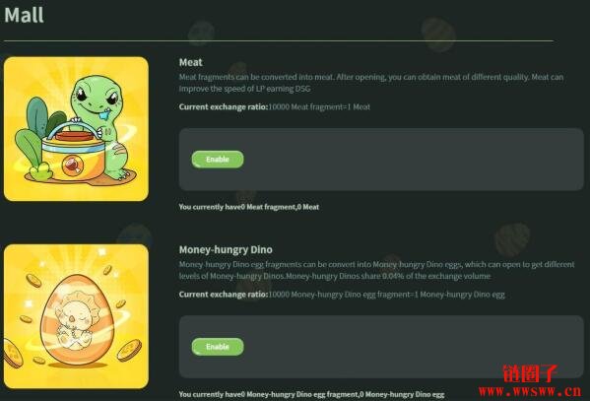
Task: Open the Money-hungry Dino egg thumbnail
Action: click(76, 316)
